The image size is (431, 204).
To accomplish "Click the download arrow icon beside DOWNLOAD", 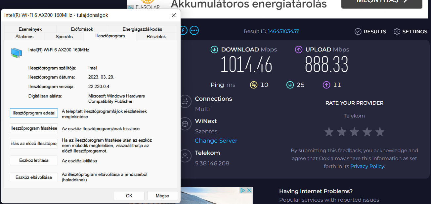I will (214, 50).
